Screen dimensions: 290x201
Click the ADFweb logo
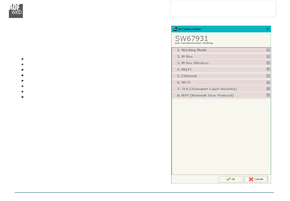tap(16, 11)
